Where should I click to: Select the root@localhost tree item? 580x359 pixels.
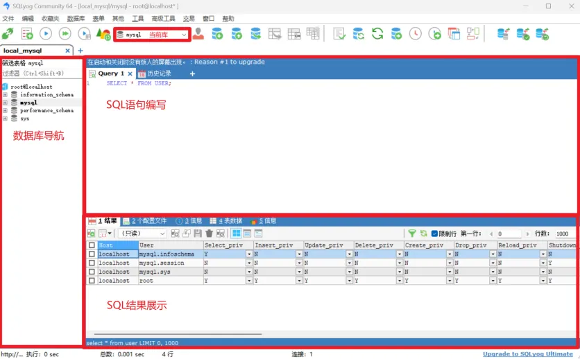(x=31, y=87)
